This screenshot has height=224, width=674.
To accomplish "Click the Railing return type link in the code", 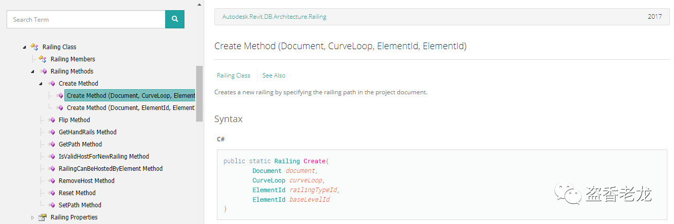I will click(x=287, y=161).
